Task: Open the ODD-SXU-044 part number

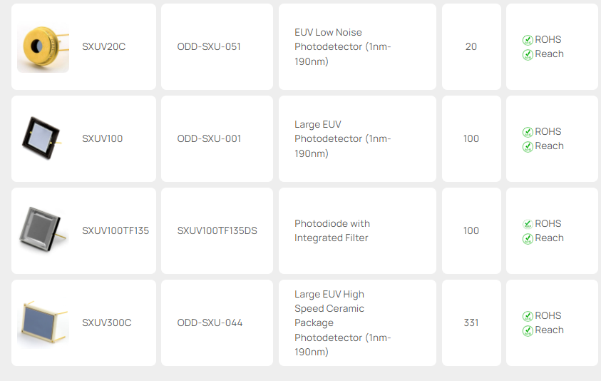Action: click(x=210, y=322)
